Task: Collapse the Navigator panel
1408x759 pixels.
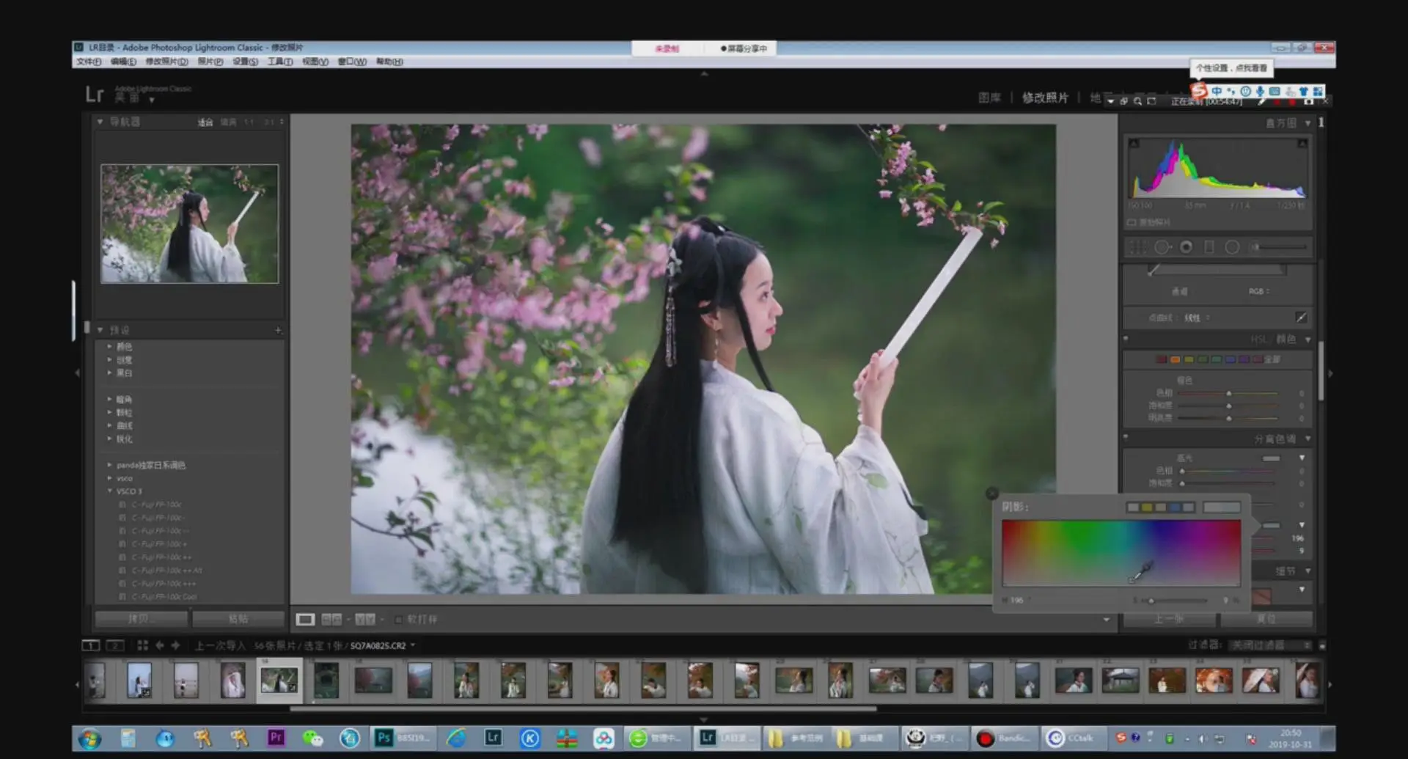Action: pos(100,122)
